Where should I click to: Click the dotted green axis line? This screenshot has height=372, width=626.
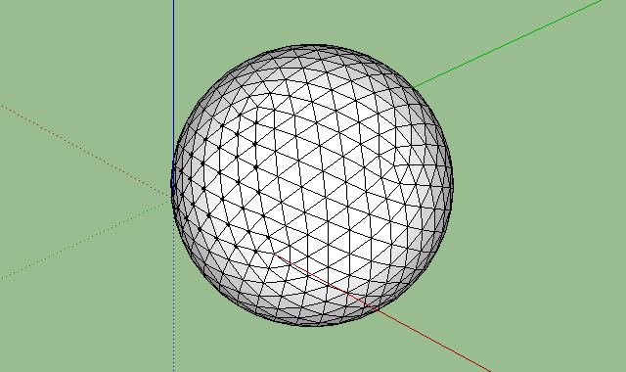coord(86,240)
